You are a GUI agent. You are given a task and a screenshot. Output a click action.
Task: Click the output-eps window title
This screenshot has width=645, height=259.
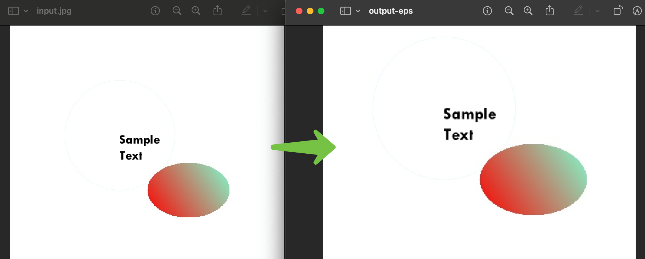pos(391,11)
